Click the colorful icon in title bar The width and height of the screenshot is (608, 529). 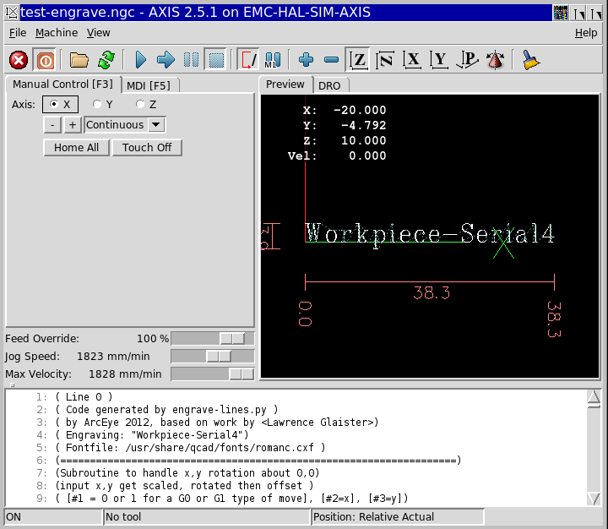tap(561, 13)
